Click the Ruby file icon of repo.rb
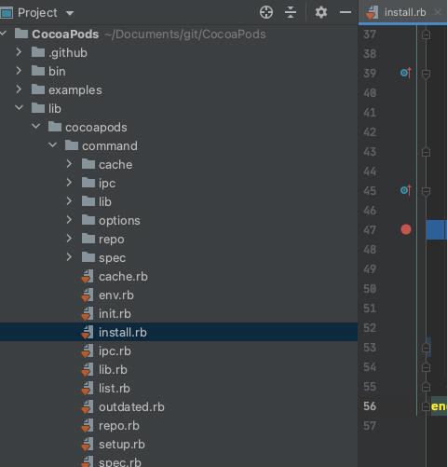Image resolution: width=447 pixels, height=467 pixels. [87, 425]
